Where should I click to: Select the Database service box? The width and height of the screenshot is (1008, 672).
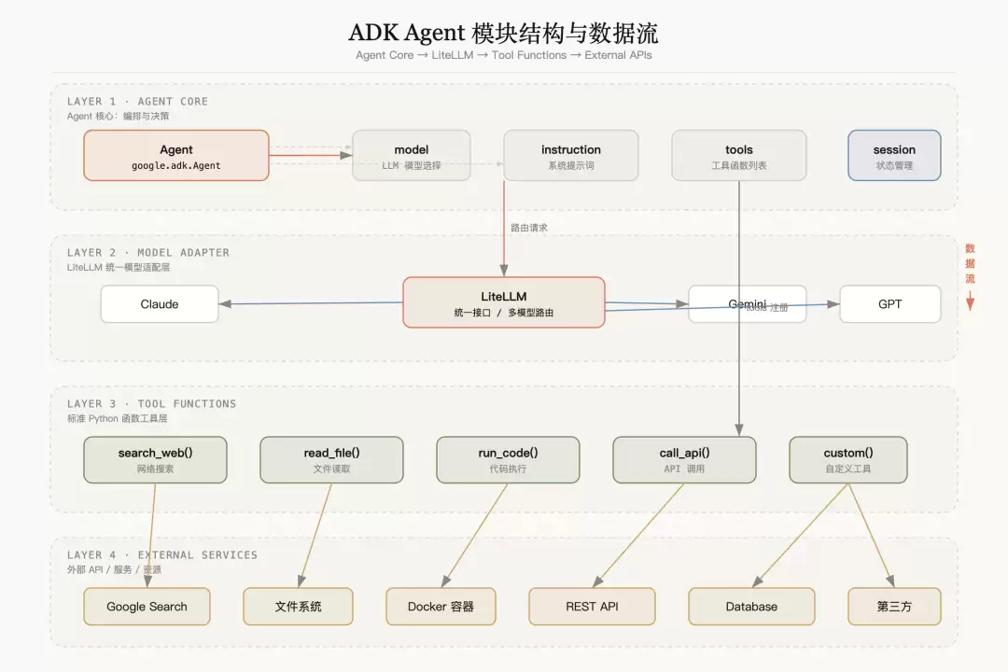(x=751, y=607)
